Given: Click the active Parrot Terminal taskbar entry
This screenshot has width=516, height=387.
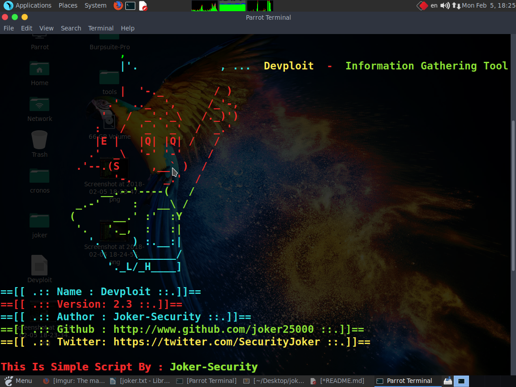Looking at the screenshot, I should (x=408, y=381).
